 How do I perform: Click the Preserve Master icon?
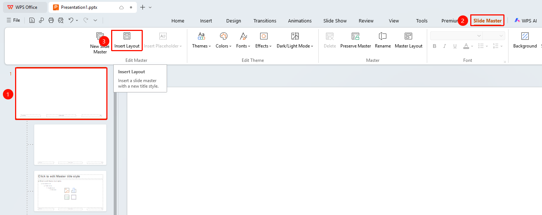(355, 36)
